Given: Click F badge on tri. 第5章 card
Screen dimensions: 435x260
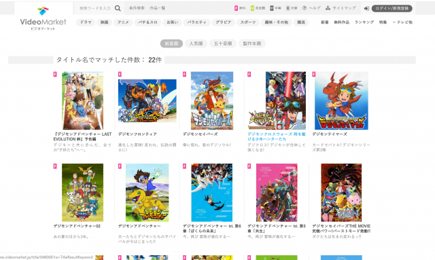Looking at the screenshot, I should point(249,166).
